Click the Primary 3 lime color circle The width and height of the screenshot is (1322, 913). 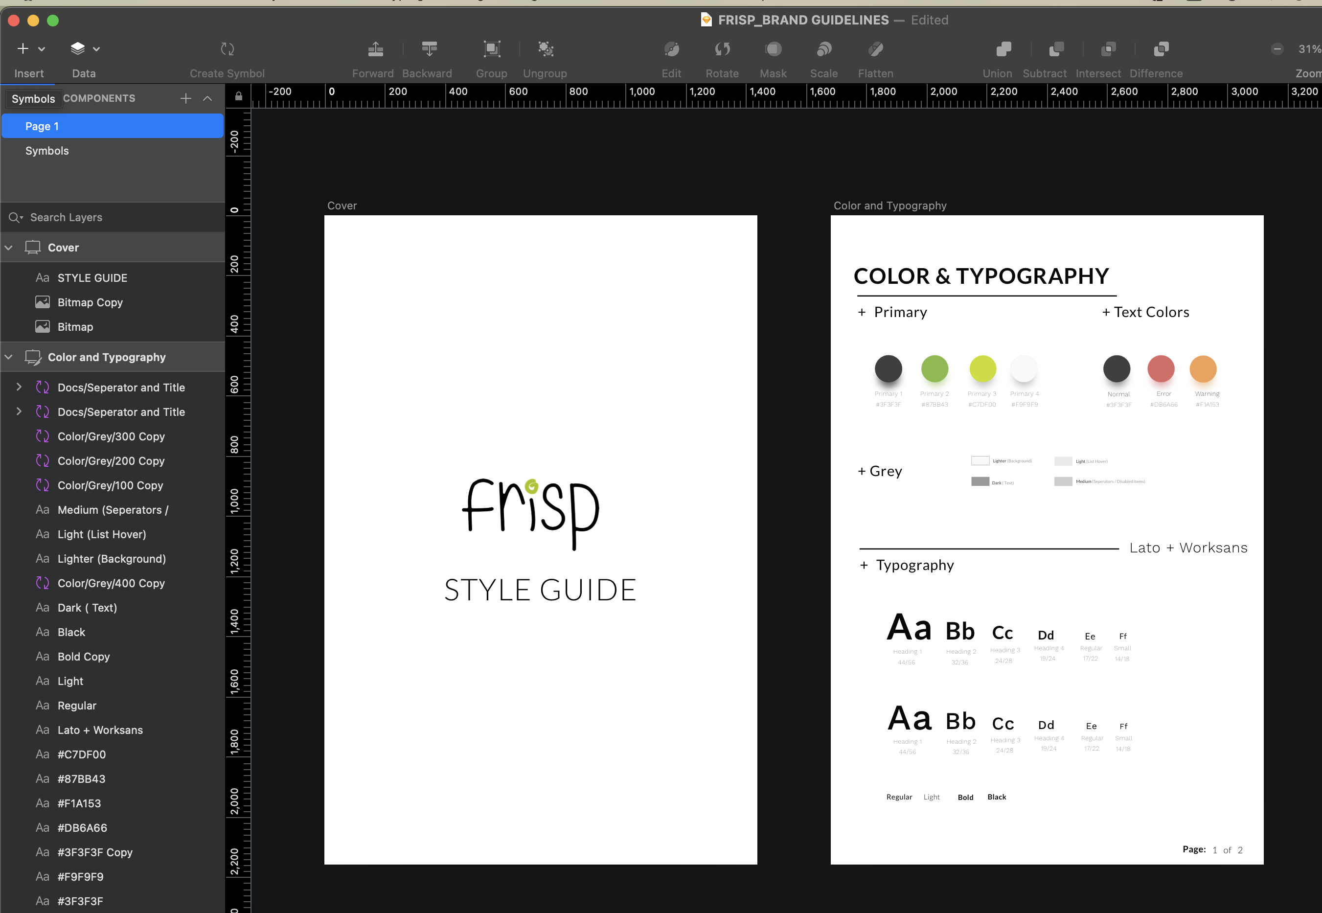(983, 368)
